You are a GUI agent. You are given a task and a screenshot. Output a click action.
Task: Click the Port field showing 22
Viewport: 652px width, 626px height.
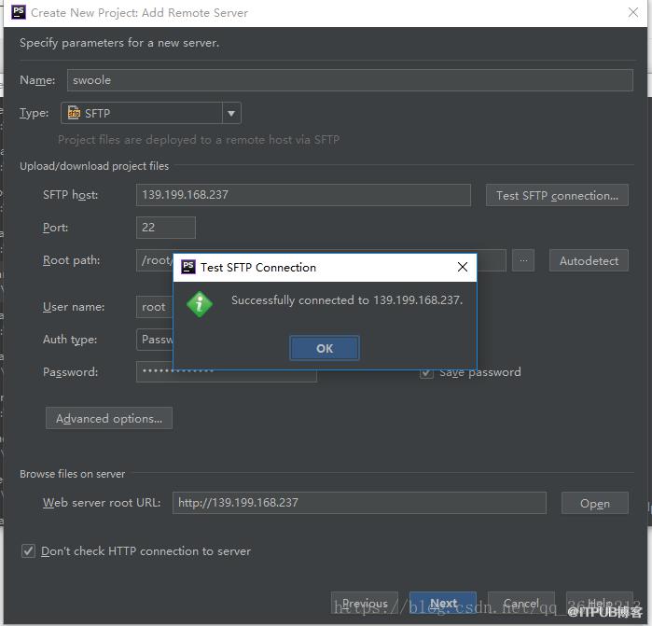tap(165, 228)
